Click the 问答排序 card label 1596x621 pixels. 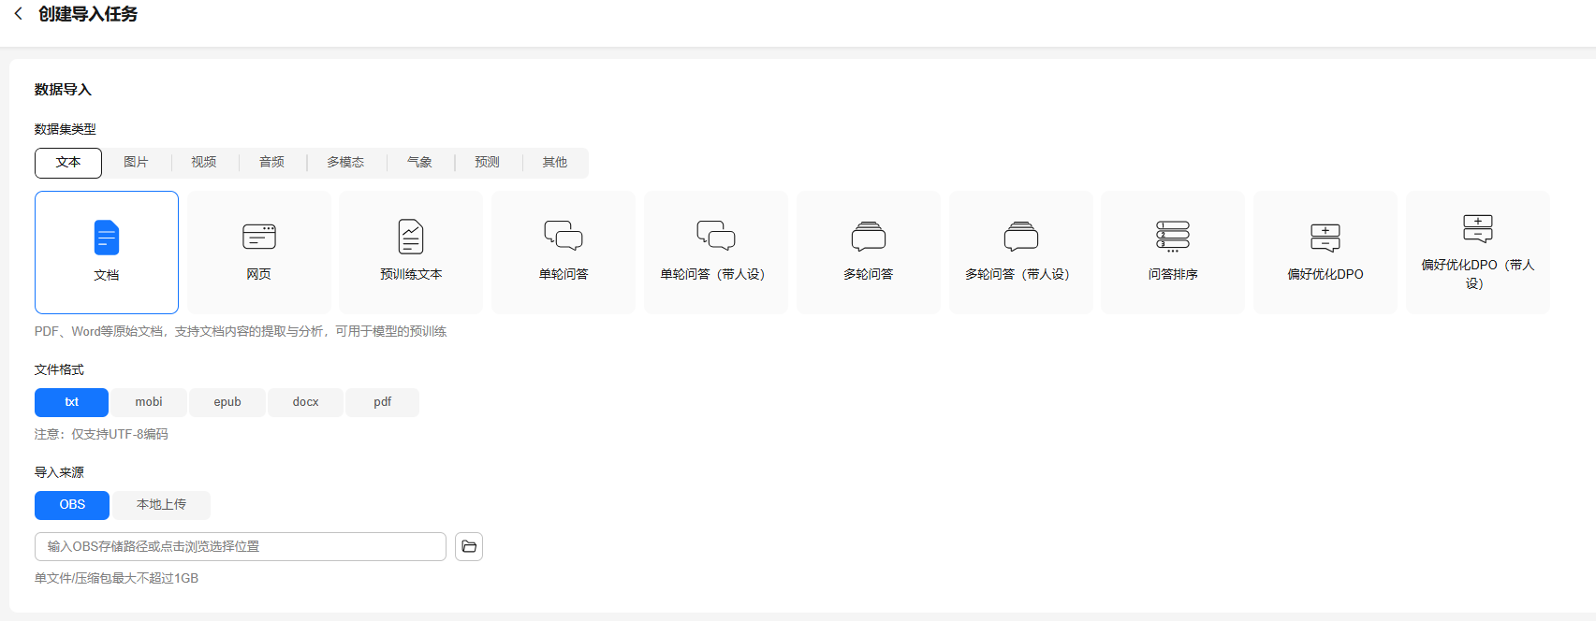pyautogui.click(x=1173, y=274)
